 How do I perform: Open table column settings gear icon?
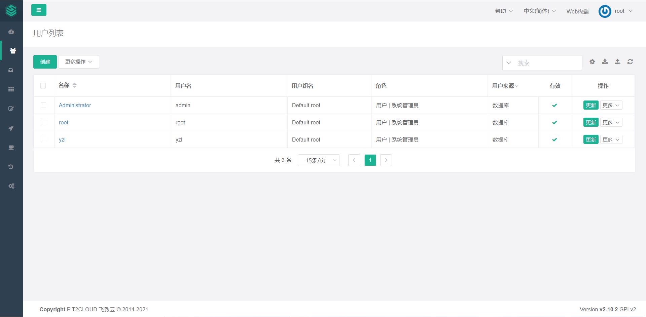(x=592, y=62)
